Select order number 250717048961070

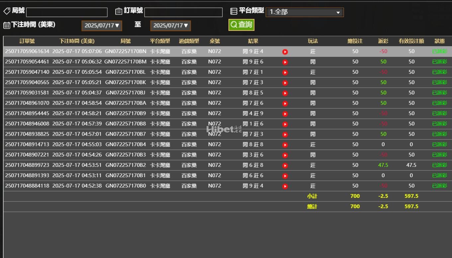coord(27,103)
